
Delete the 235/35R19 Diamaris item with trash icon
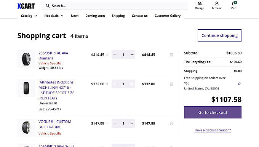click(171, 55)
